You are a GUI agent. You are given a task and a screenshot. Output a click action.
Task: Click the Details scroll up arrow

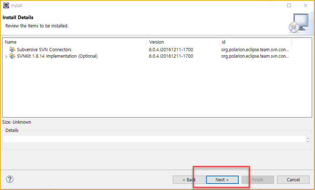tap(308, 138)
